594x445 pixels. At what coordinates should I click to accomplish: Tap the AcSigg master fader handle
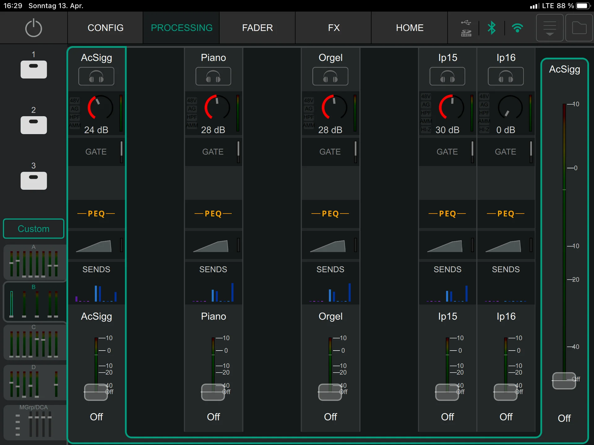coord(564,380)
